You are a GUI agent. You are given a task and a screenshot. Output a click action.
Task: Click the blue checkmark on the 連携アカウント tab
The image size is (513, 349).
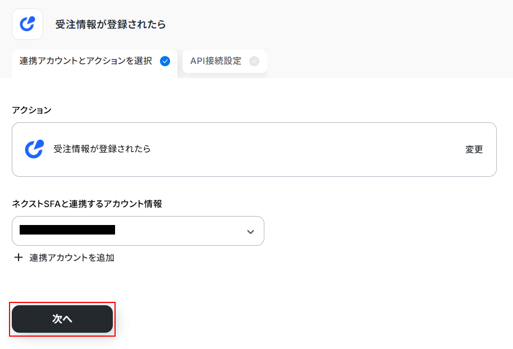click(x=165, y=62)
